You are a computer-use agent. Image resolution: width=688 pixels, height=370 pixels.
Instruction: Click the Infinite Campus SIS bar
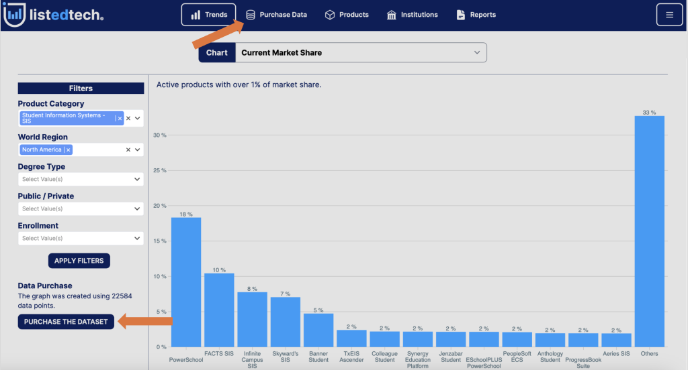tap(253, 320)
